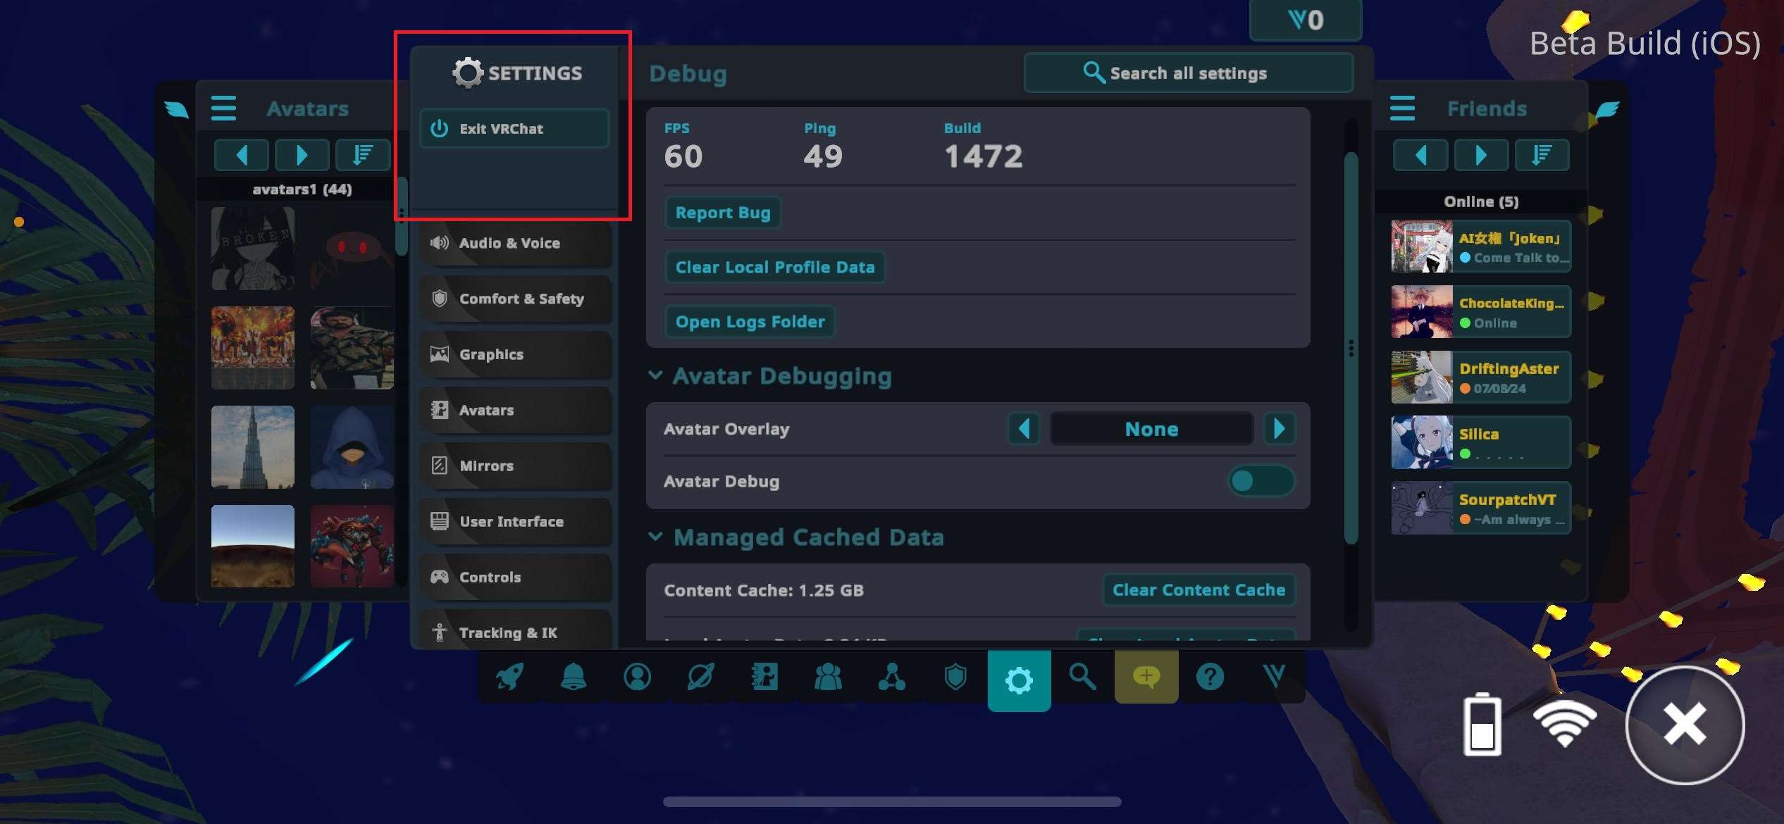Change sort order of friends list

coord(1542,155)
